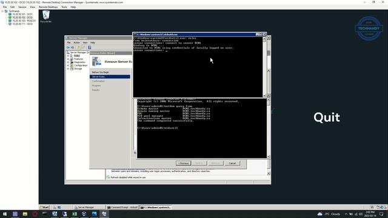388x218 pixels.
Task: Click the scroll down arrow of rear command prompt
Action: tap(269, 156)
